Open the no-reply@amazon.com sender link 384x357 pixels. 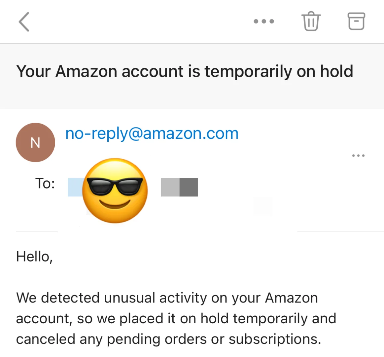tap(152, 134)
